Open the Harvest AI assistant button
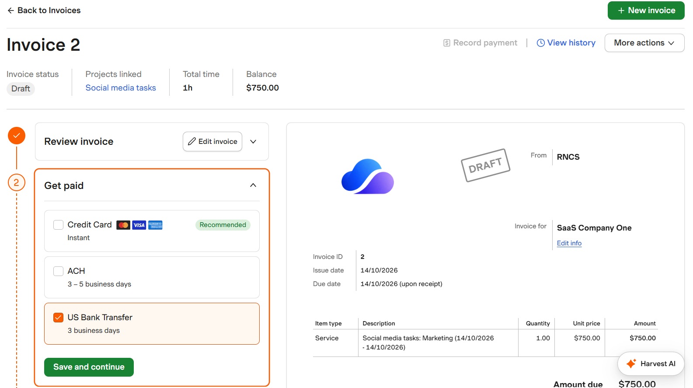 pyautogui.click(x=651, y=364)
